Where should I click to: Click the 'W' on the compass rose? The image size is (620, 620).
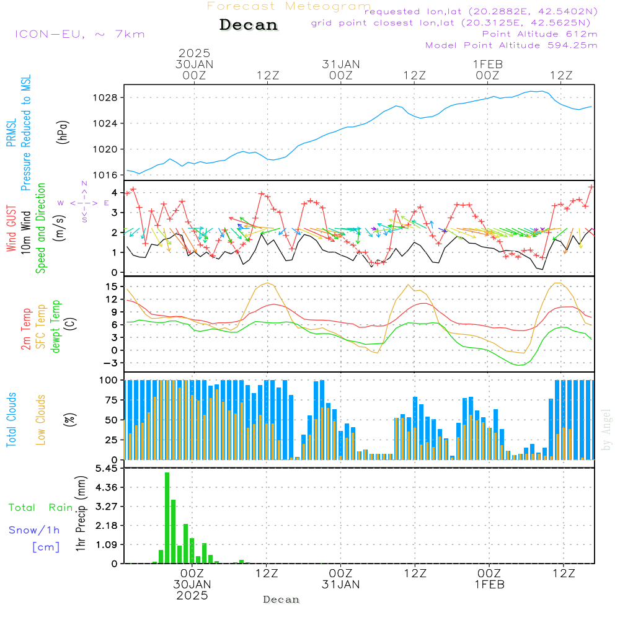click(x=61, y=203)
